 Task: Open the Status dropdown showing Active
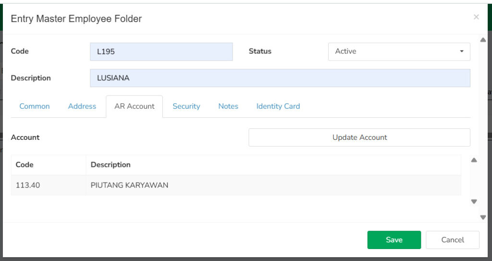[399, 51]
